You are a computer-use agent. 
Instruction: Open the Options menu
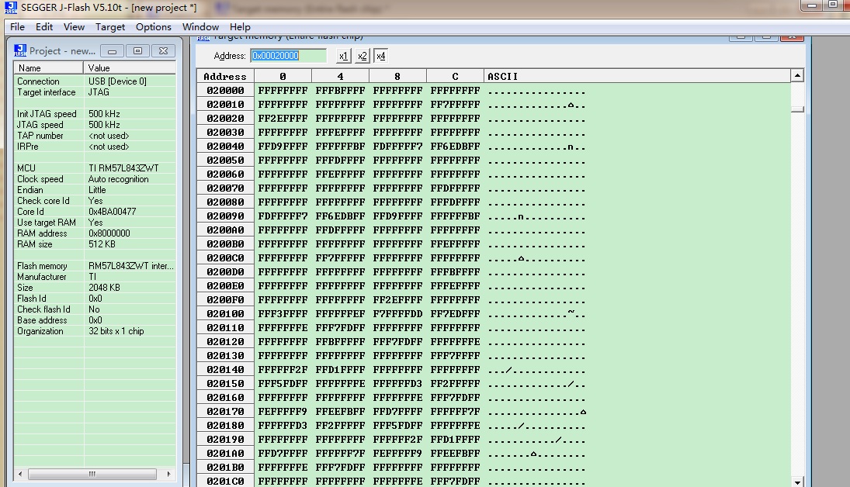click(x=154, y=27)
